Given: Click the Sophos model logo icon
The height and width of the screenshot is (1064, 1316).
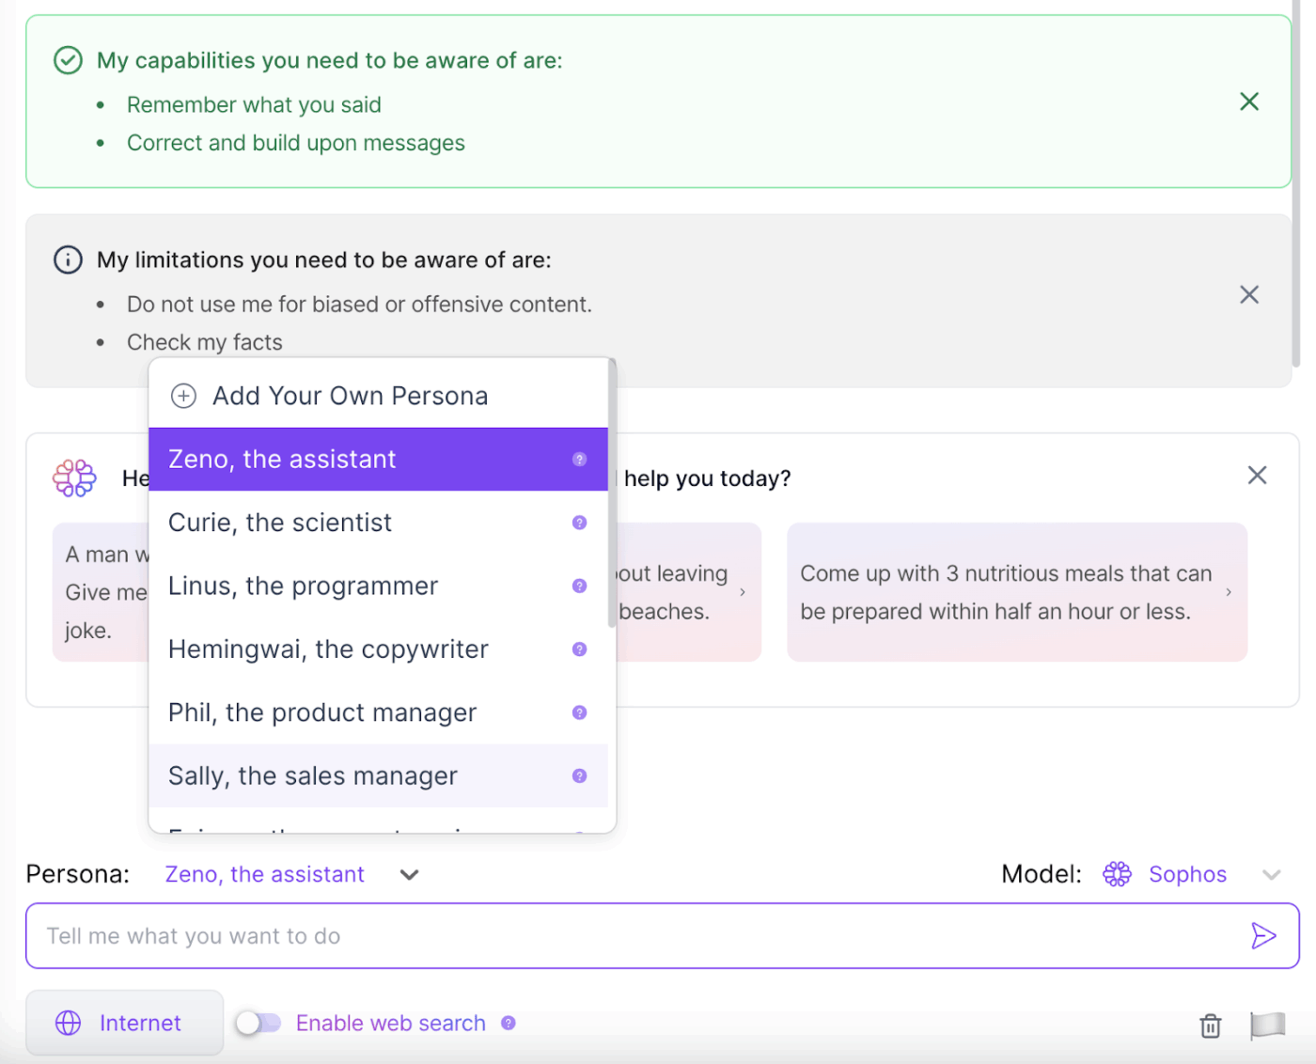Looking at the screenshot, I should pyautogui.click(x=1118, y=874).
